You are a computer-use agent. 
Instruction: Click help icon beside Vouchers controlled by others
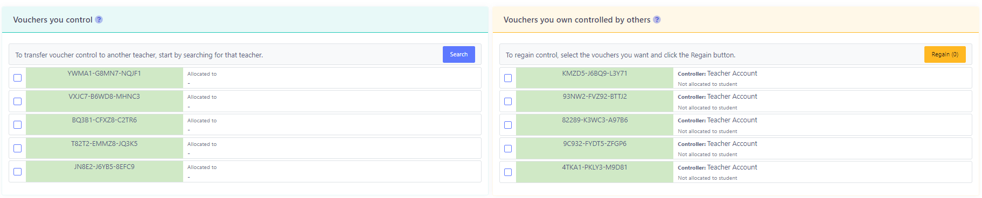click(657, 20)
